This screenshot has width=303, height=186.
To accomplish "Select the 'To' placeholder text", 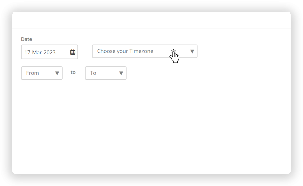I will point(93,73).
